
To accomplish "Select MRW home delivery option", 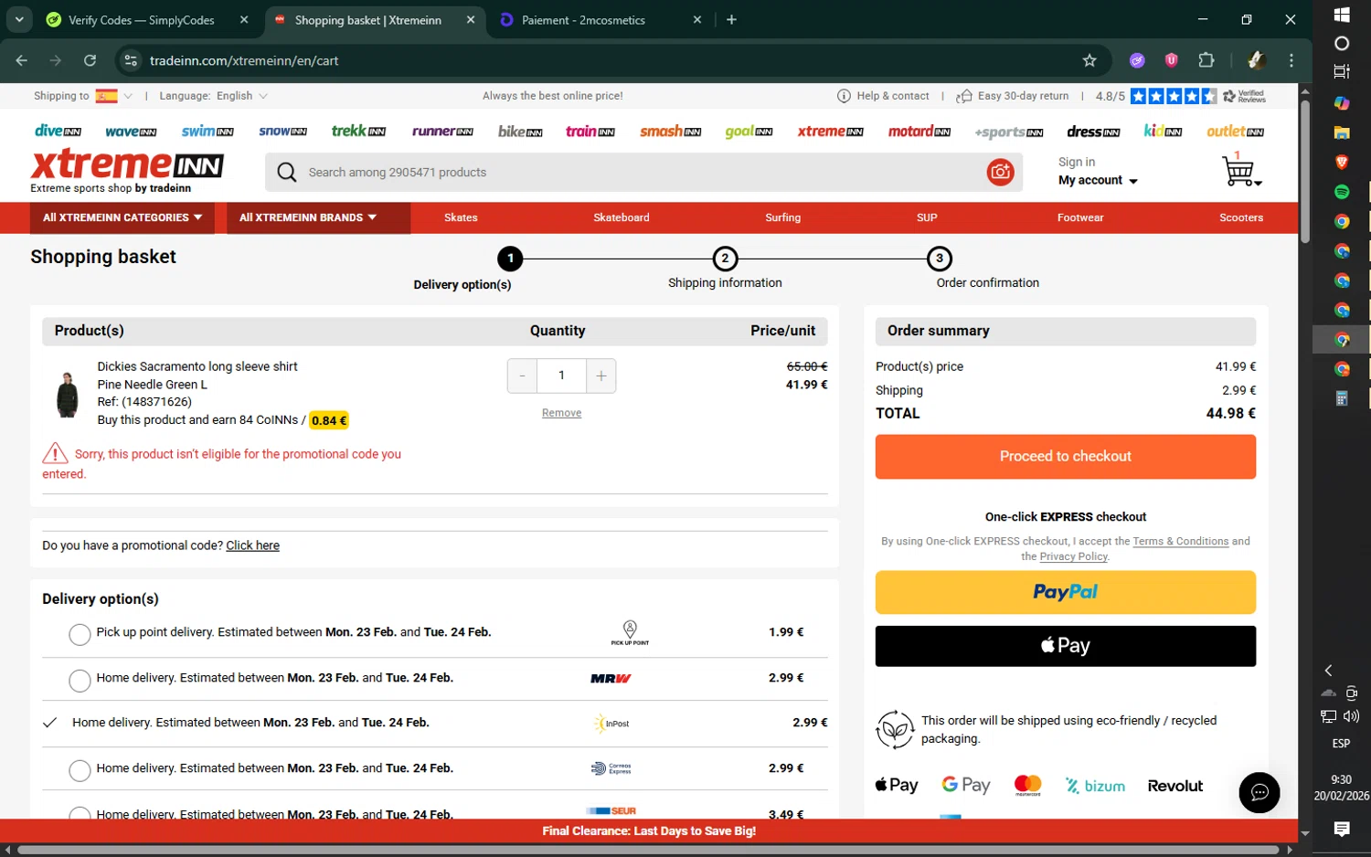I will click(x=80, y=680).
